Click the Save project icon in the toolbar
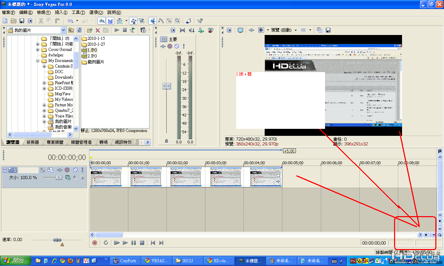 coord(22,21)
